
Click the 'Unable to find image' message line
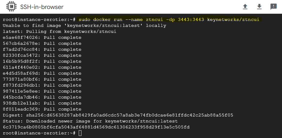[84, 26]
